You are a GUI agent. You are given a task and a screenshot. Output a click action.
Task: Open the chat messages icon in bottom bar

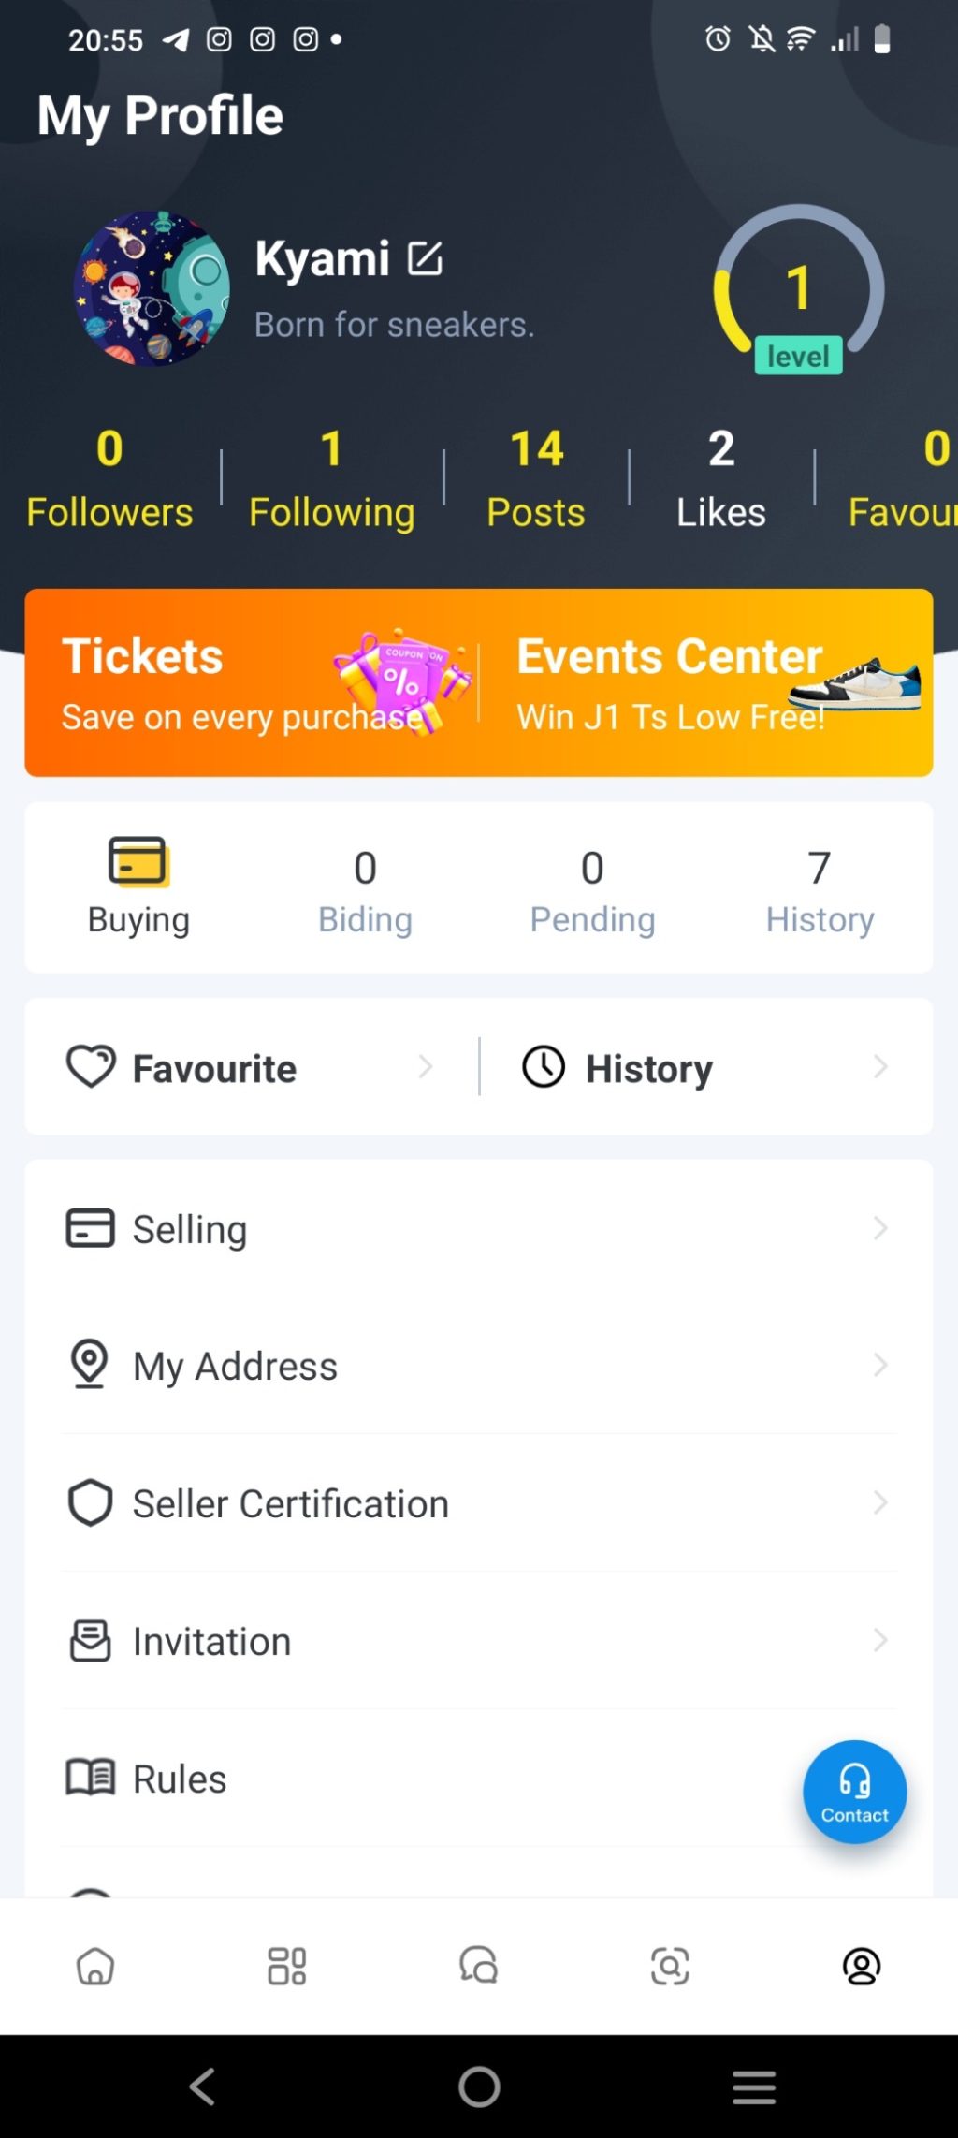478,1966
